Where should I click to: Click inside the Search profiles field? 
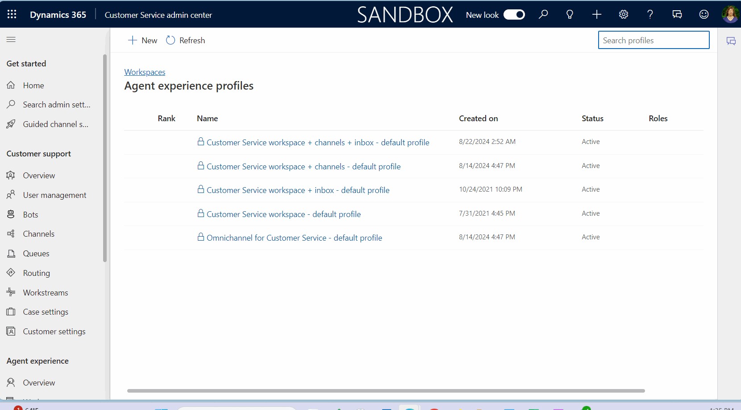[653, 40]
